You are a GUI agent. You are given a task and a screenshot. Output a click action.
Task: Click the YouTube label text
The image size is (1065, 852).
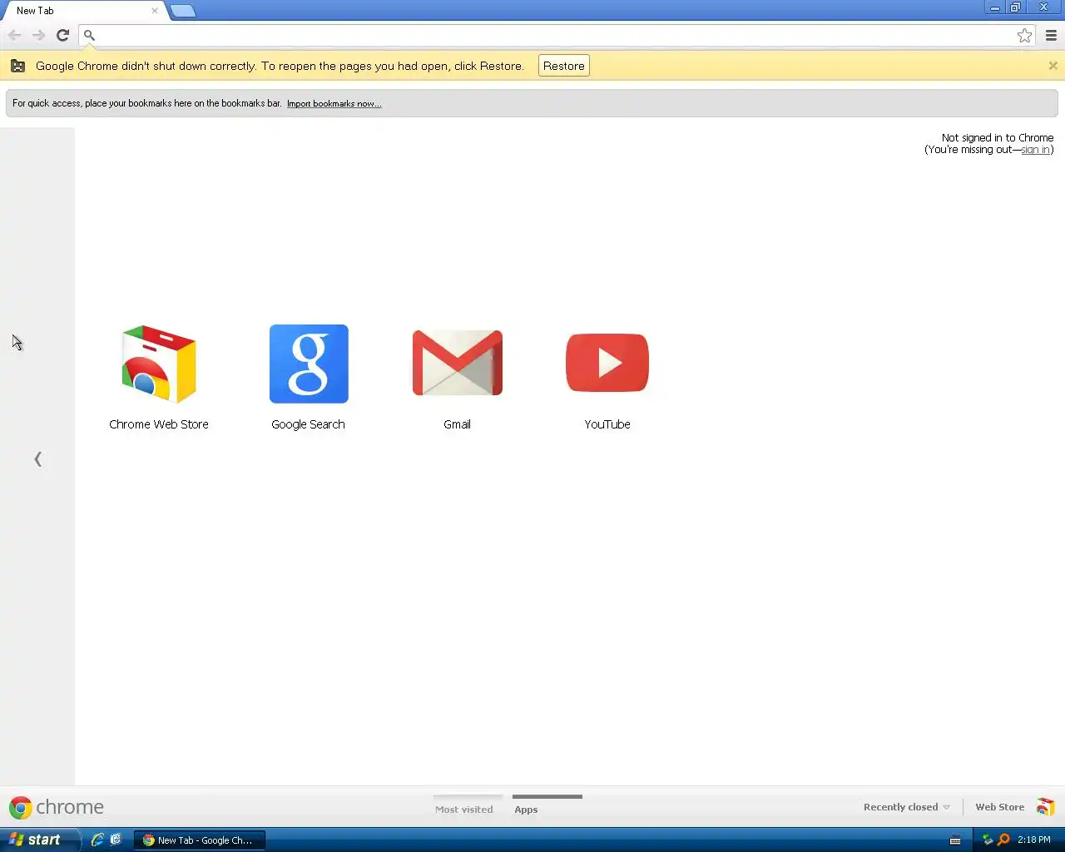607,424
